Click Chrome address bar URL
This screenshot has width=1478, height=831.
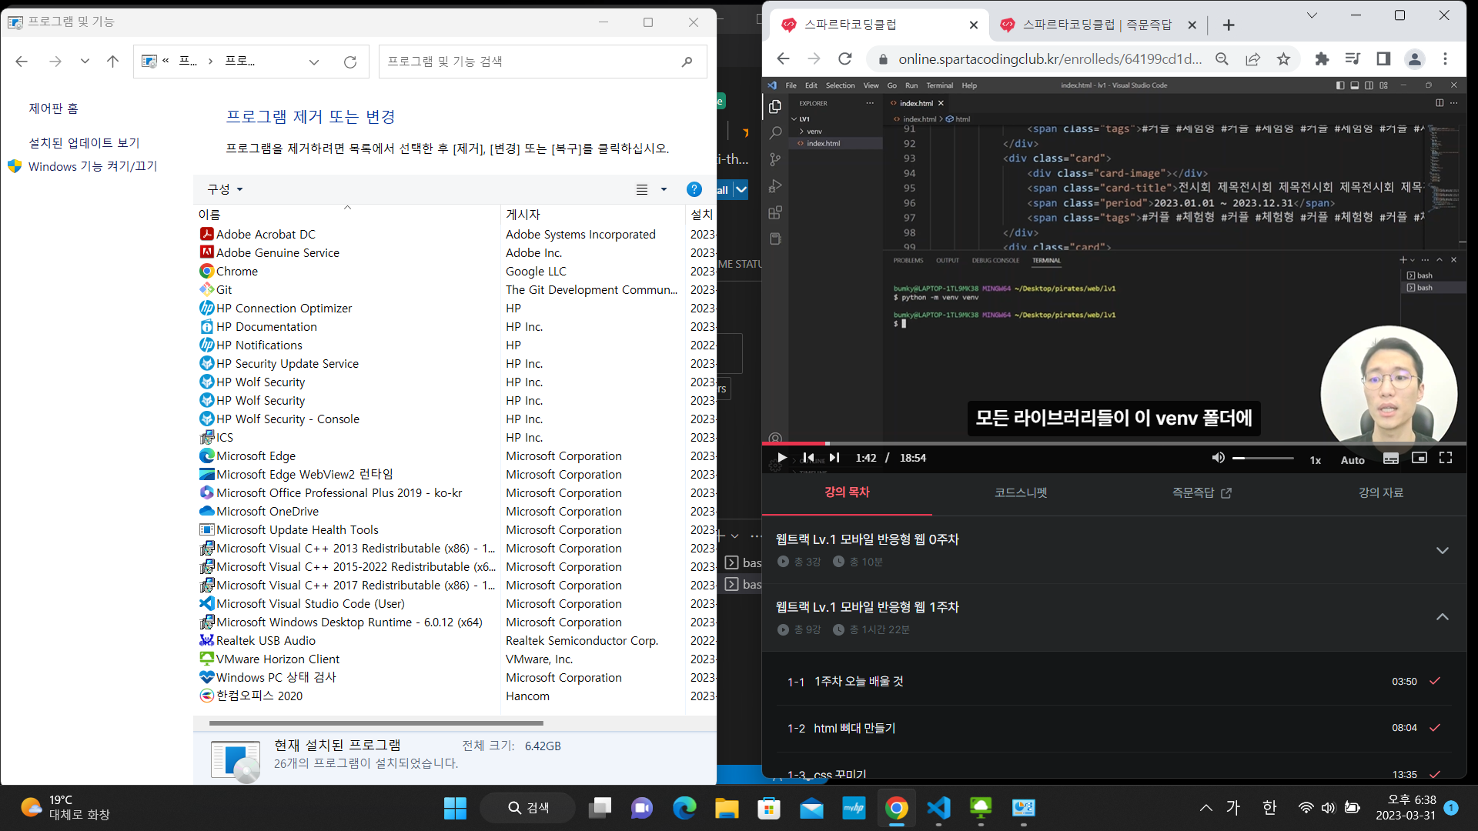click(1050, 59)
